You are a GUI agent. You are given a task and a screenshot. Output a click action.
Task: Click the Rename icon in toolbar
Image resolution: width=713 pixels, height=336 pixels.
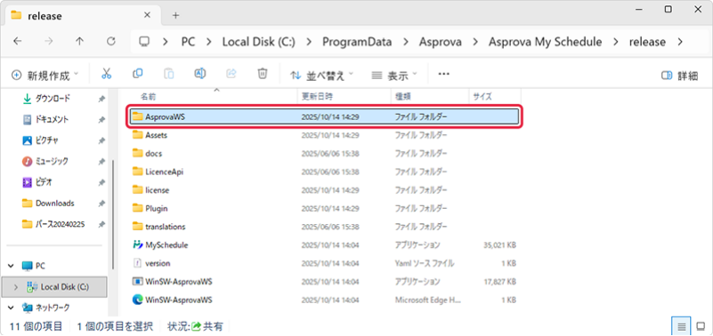click(x=200, y=74)
